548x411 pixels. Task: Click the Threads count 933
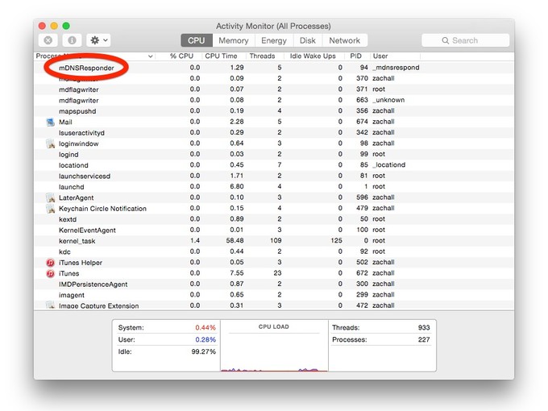coord(424,328)
